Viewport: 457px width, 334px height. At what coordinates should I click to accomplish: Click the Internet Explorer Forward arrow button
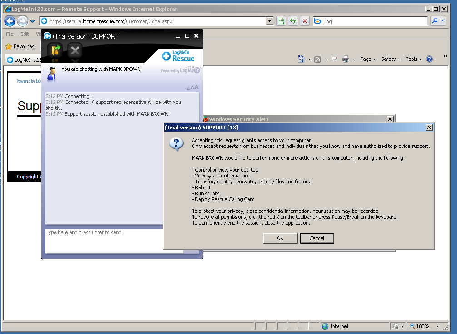[x=22, y=21]
